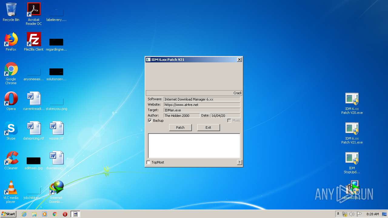Select IDM 6.xx Patch V20.exe icon
This screenshot has width=388, height=218.
pyautogui.click(x=352, y=103)
